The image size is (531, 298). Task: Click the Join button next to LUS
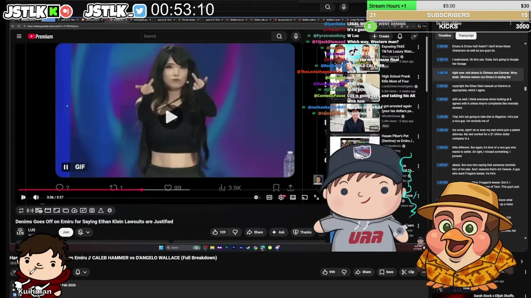[x=66, y=232]
